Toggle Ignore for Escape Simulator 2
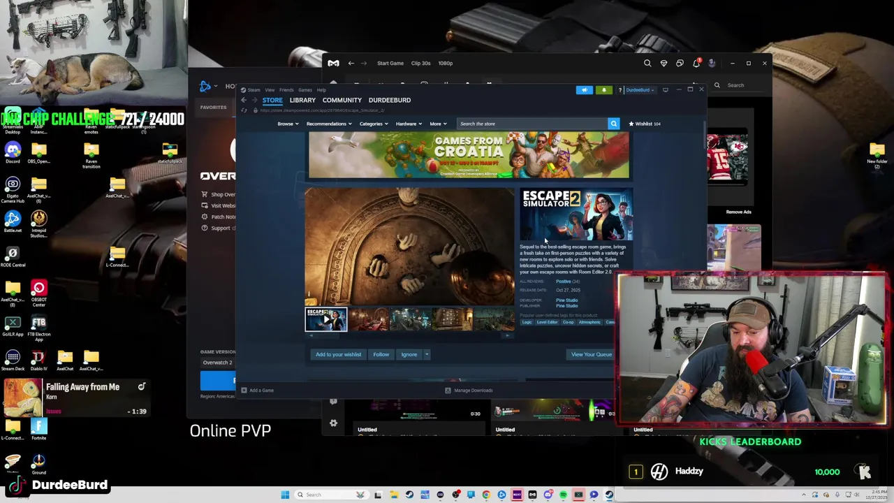 (409, 354)
